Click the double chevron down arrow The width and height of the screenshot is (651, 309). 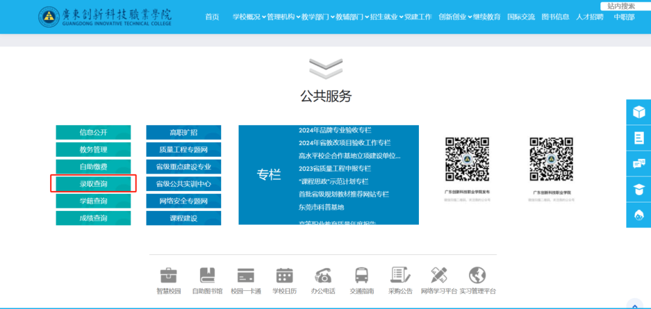(x=326, y=69)
